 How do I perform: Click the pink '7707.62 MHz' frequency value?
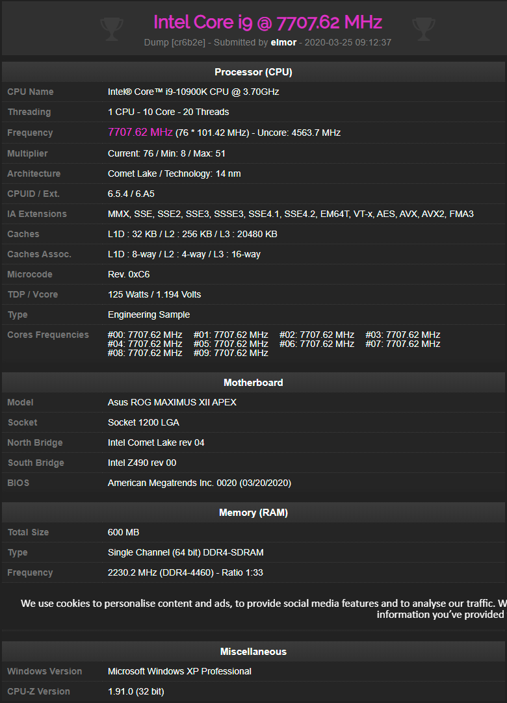140,133
